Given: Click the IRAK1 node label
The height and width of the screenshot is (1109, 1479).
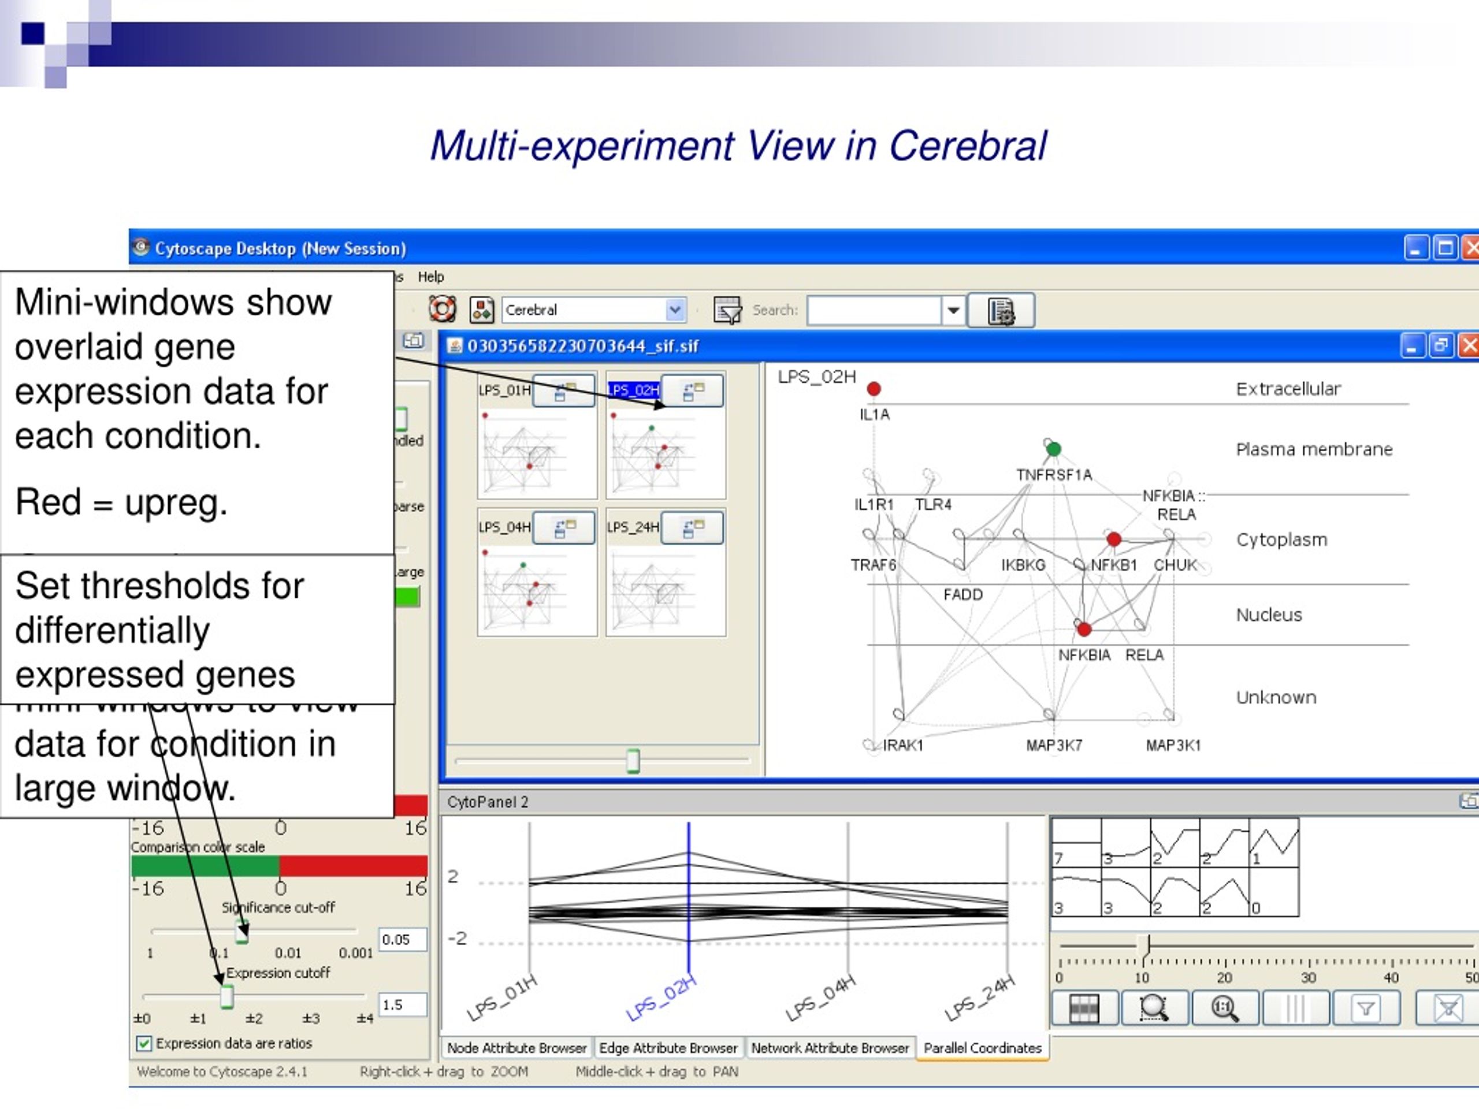Looking at the screenshot, I should 902,745.
